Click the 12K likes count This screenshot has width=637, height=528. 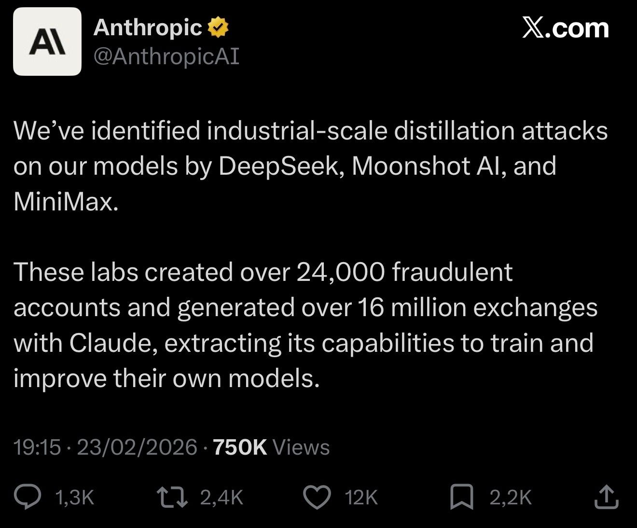(361, 498)
